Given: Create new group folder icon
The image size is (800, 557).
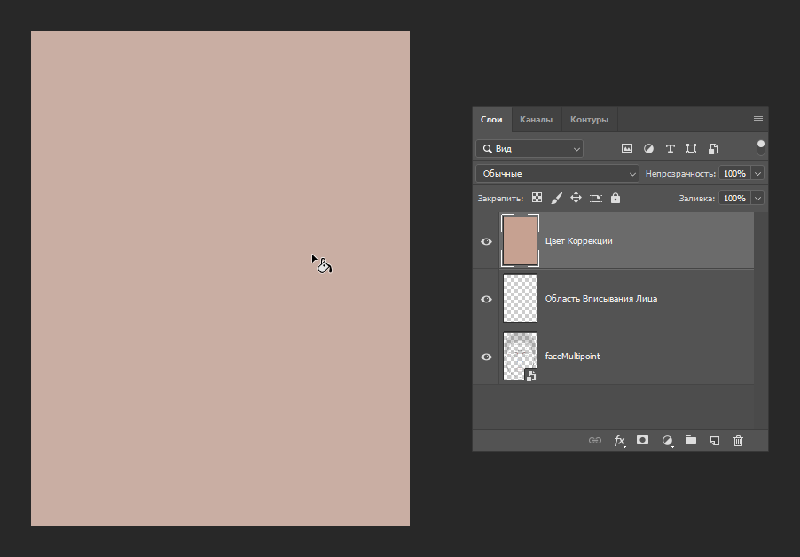Looking at the screenshot, I should pyautogui.click(x=690, y=440).
